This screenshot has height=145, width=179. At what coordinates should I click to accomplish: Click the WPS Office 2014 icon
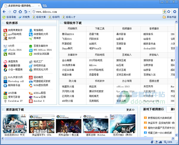click(x=31, y=50)
